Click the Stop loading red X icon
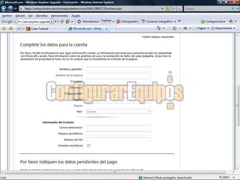 pyautogui.click(x=179, y=9)
